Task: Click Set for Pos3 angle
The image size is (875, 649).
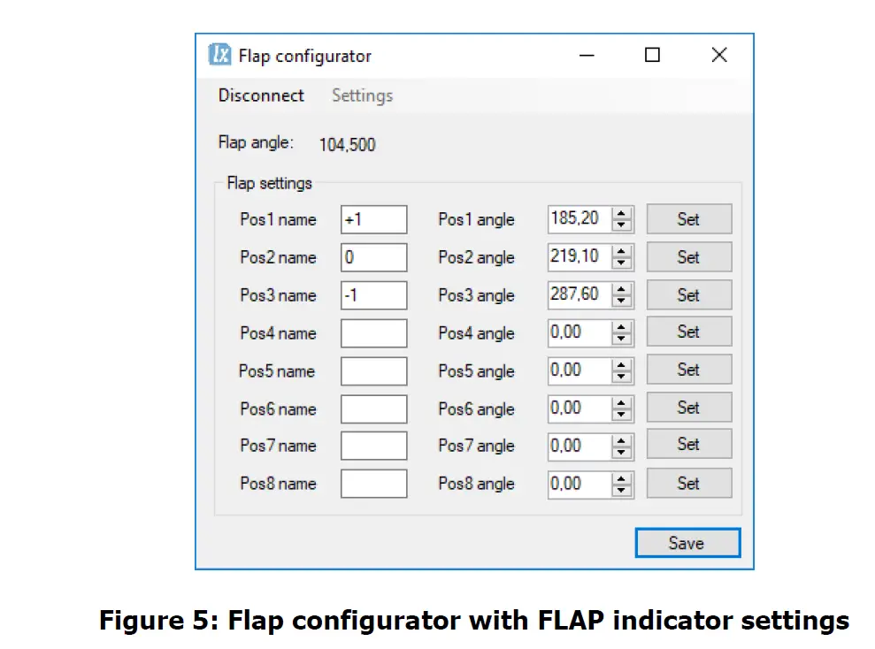Action: [x=688, y=294]
